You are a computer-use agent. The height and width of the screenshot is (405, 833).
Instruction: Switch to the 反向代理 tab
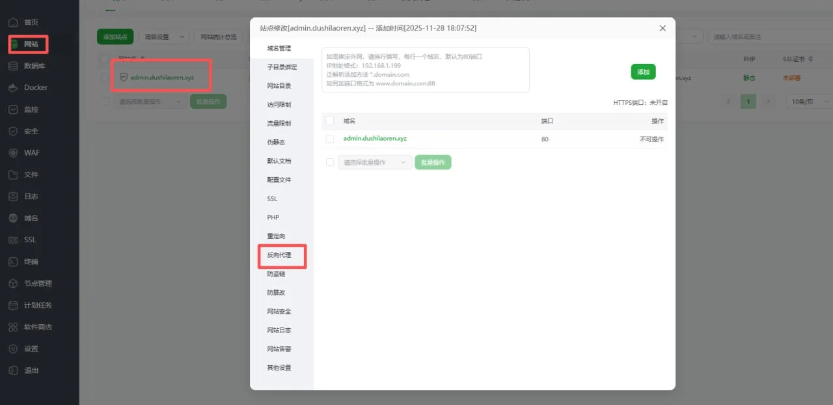(x=279, y=255)
